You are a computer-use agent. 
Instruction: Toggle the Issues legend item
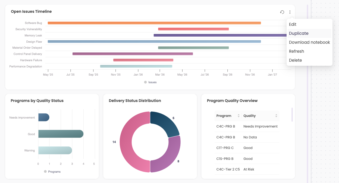click(x=150, y=82)
